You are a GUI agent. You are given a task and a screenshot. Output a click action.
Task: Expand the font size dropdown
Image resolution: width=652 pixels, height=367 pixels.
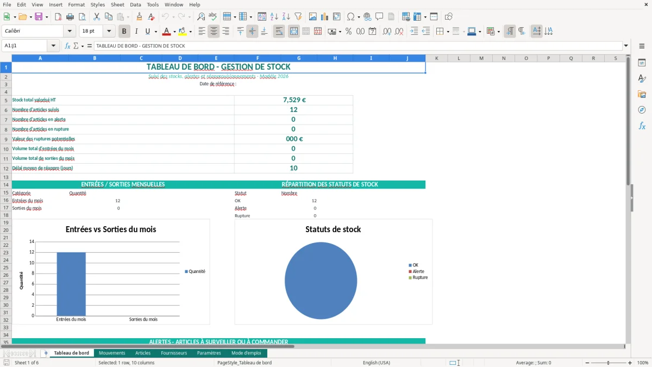(109, 32)
